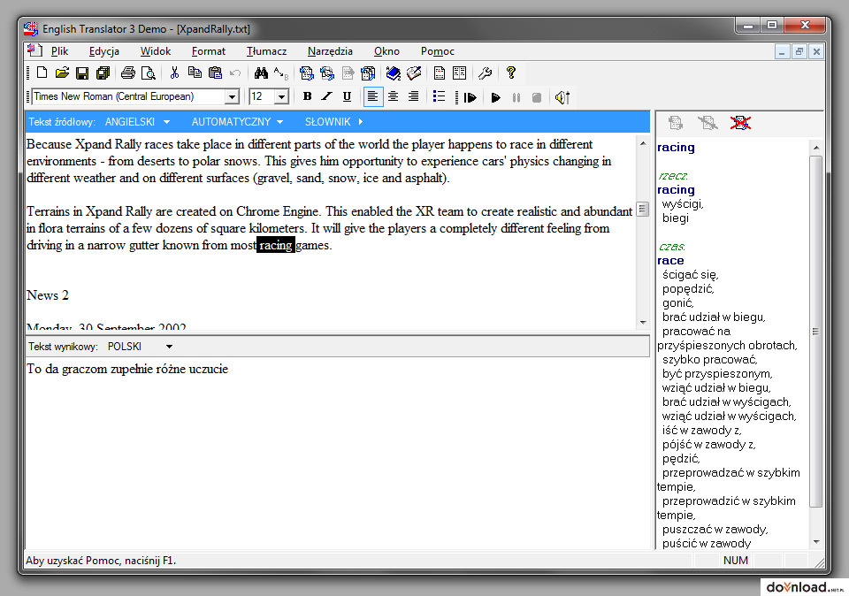Set right text alignment

coord(413,97)
